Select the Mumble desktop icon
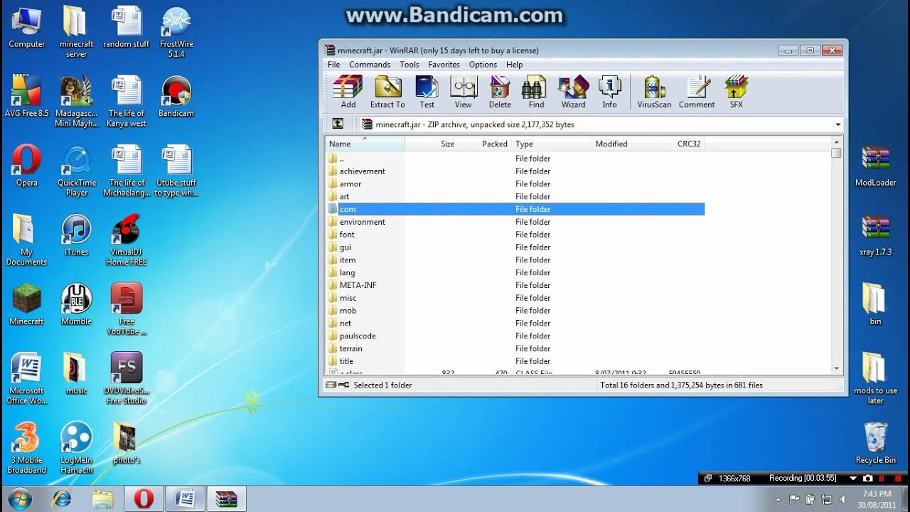 coord(76,305)
